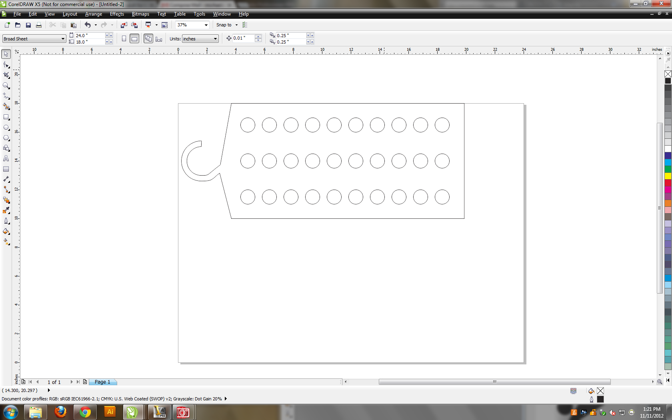Set page to landscape orientation

[134, 39]
